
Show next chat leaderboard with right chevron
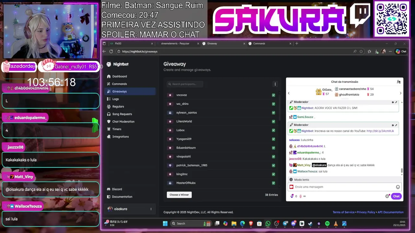click(400, 93)
